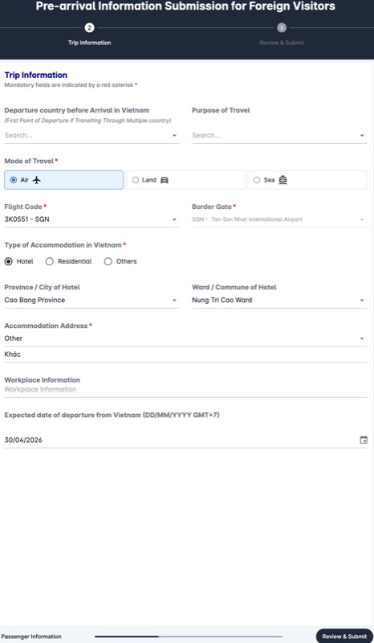The height and width of the screenshot is (643, 374).
Task: Go back to Passenger Information
Action: tap(31, 637)
